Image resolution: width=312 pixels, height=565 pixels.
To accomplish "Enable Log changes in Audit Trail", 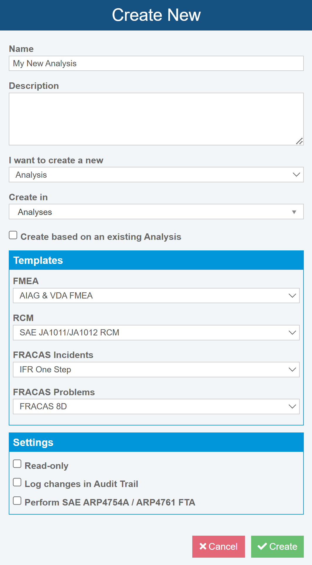I will tap(17, 482).
